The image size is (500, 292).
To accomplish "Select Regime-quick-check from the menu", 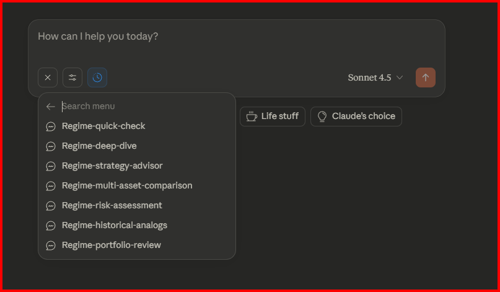I will [103, 126].
